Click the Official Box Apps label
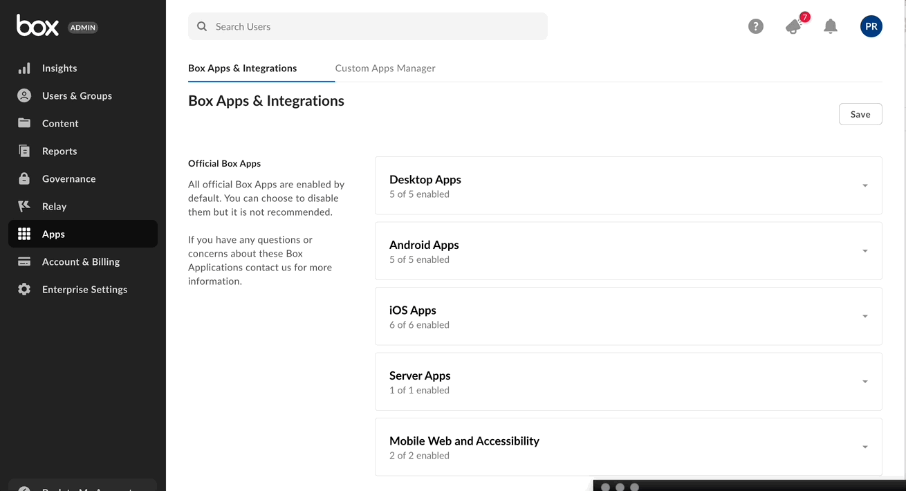 click(x=225, y=164)
